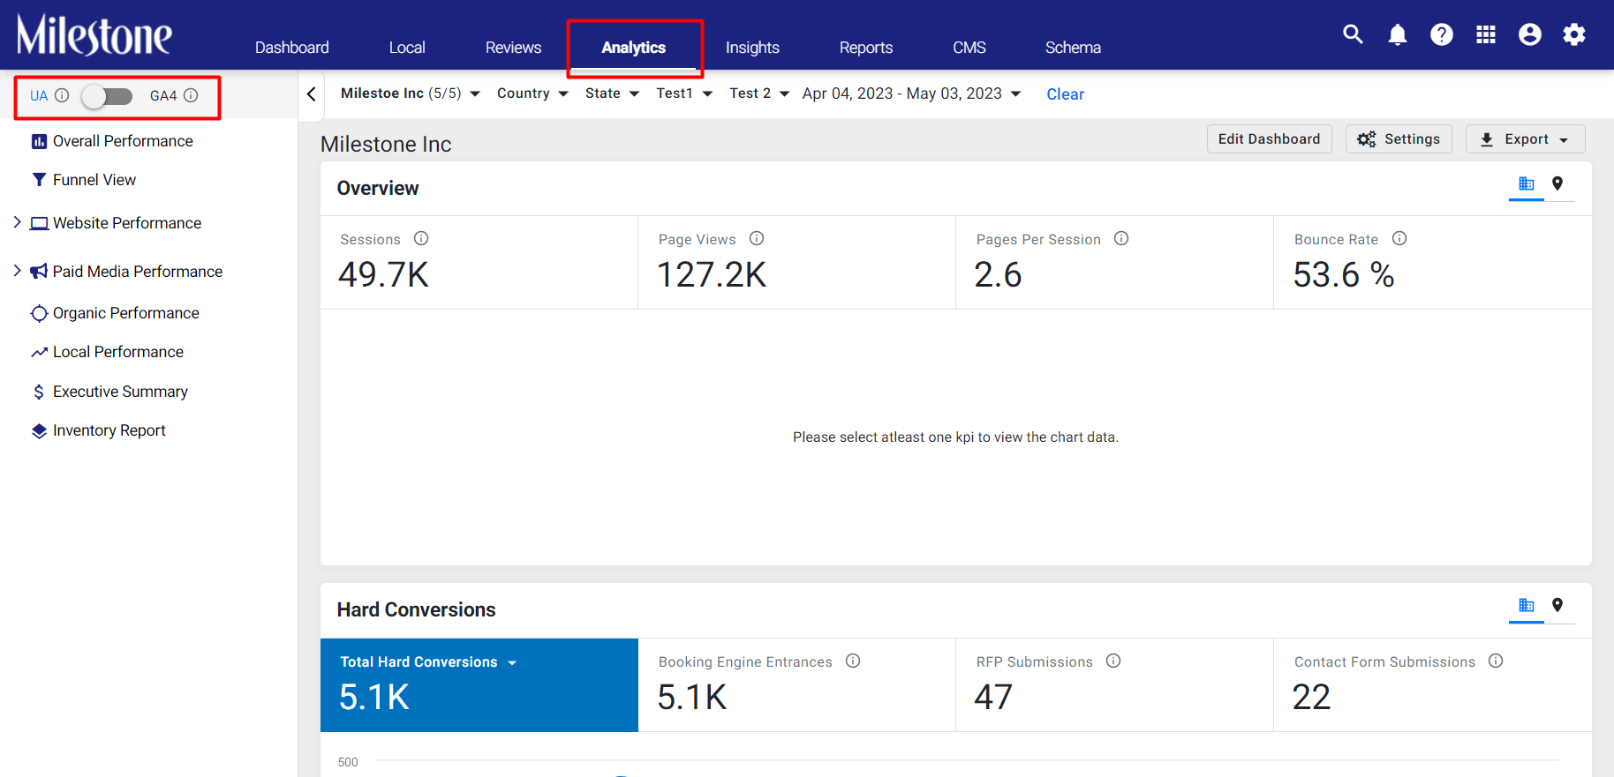Screen dimensions: 1614x777
Task: Open the Test1 filter dropdown
Action: coord(684,93)
